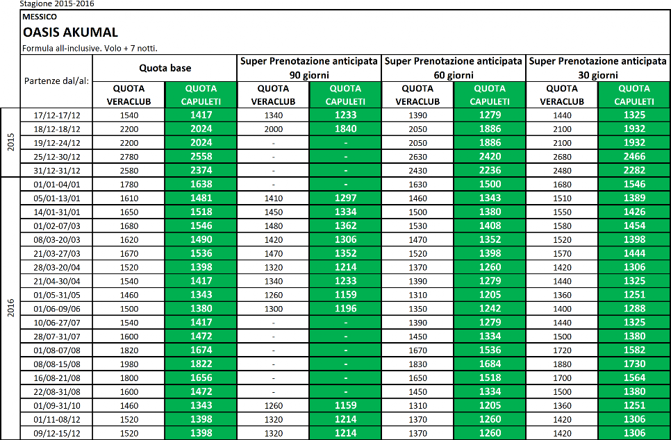Click base Capuleti price 1656 for 16/08-21/08

pos(201,378)
